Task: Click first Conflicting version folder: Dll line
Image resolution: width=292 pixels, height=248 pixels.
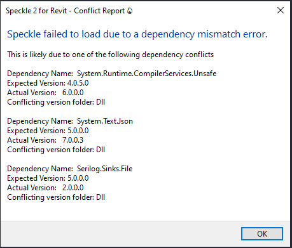Action: (x=56, y=102)
